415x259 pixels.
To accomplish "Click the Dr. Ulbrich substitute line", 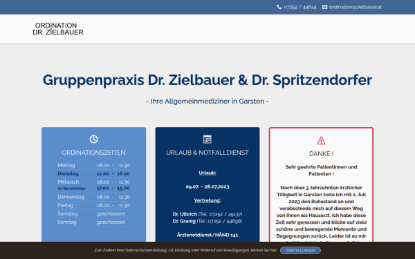I will click(x=207, y=214).
